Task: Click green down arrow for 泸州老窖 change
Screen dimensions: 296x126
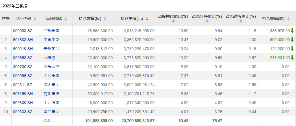Action: click(292, 31)
